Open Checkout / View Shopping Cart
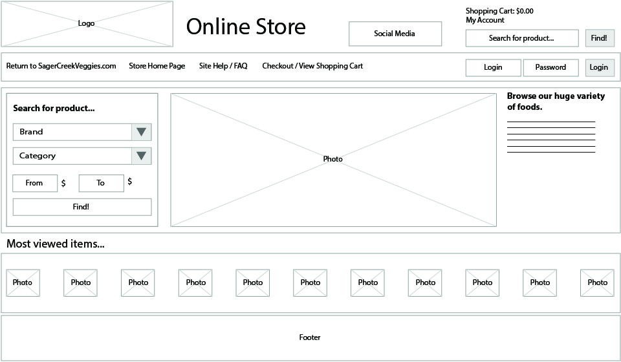 tap(312, 66)
